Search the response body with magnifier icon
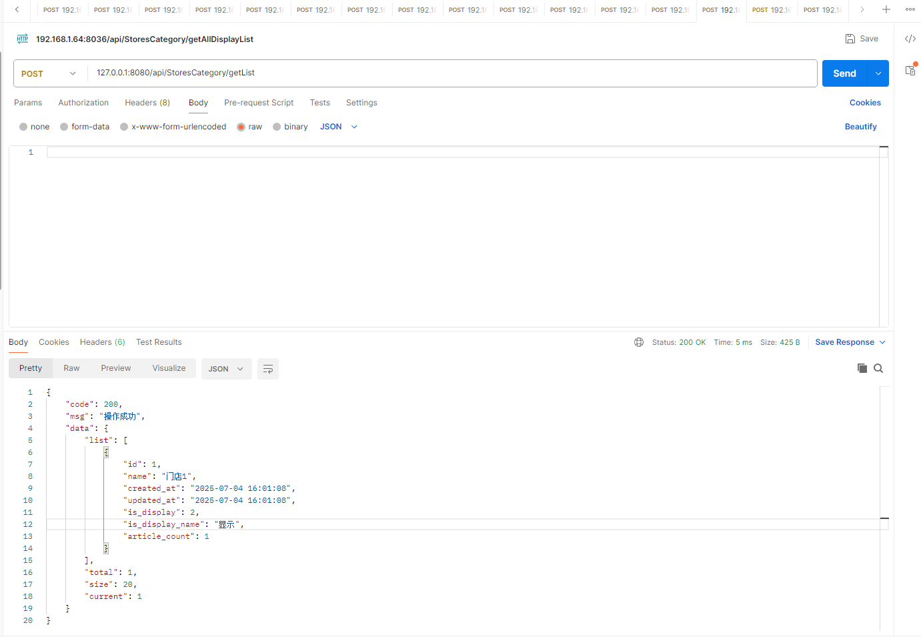 tap(878, 368)
